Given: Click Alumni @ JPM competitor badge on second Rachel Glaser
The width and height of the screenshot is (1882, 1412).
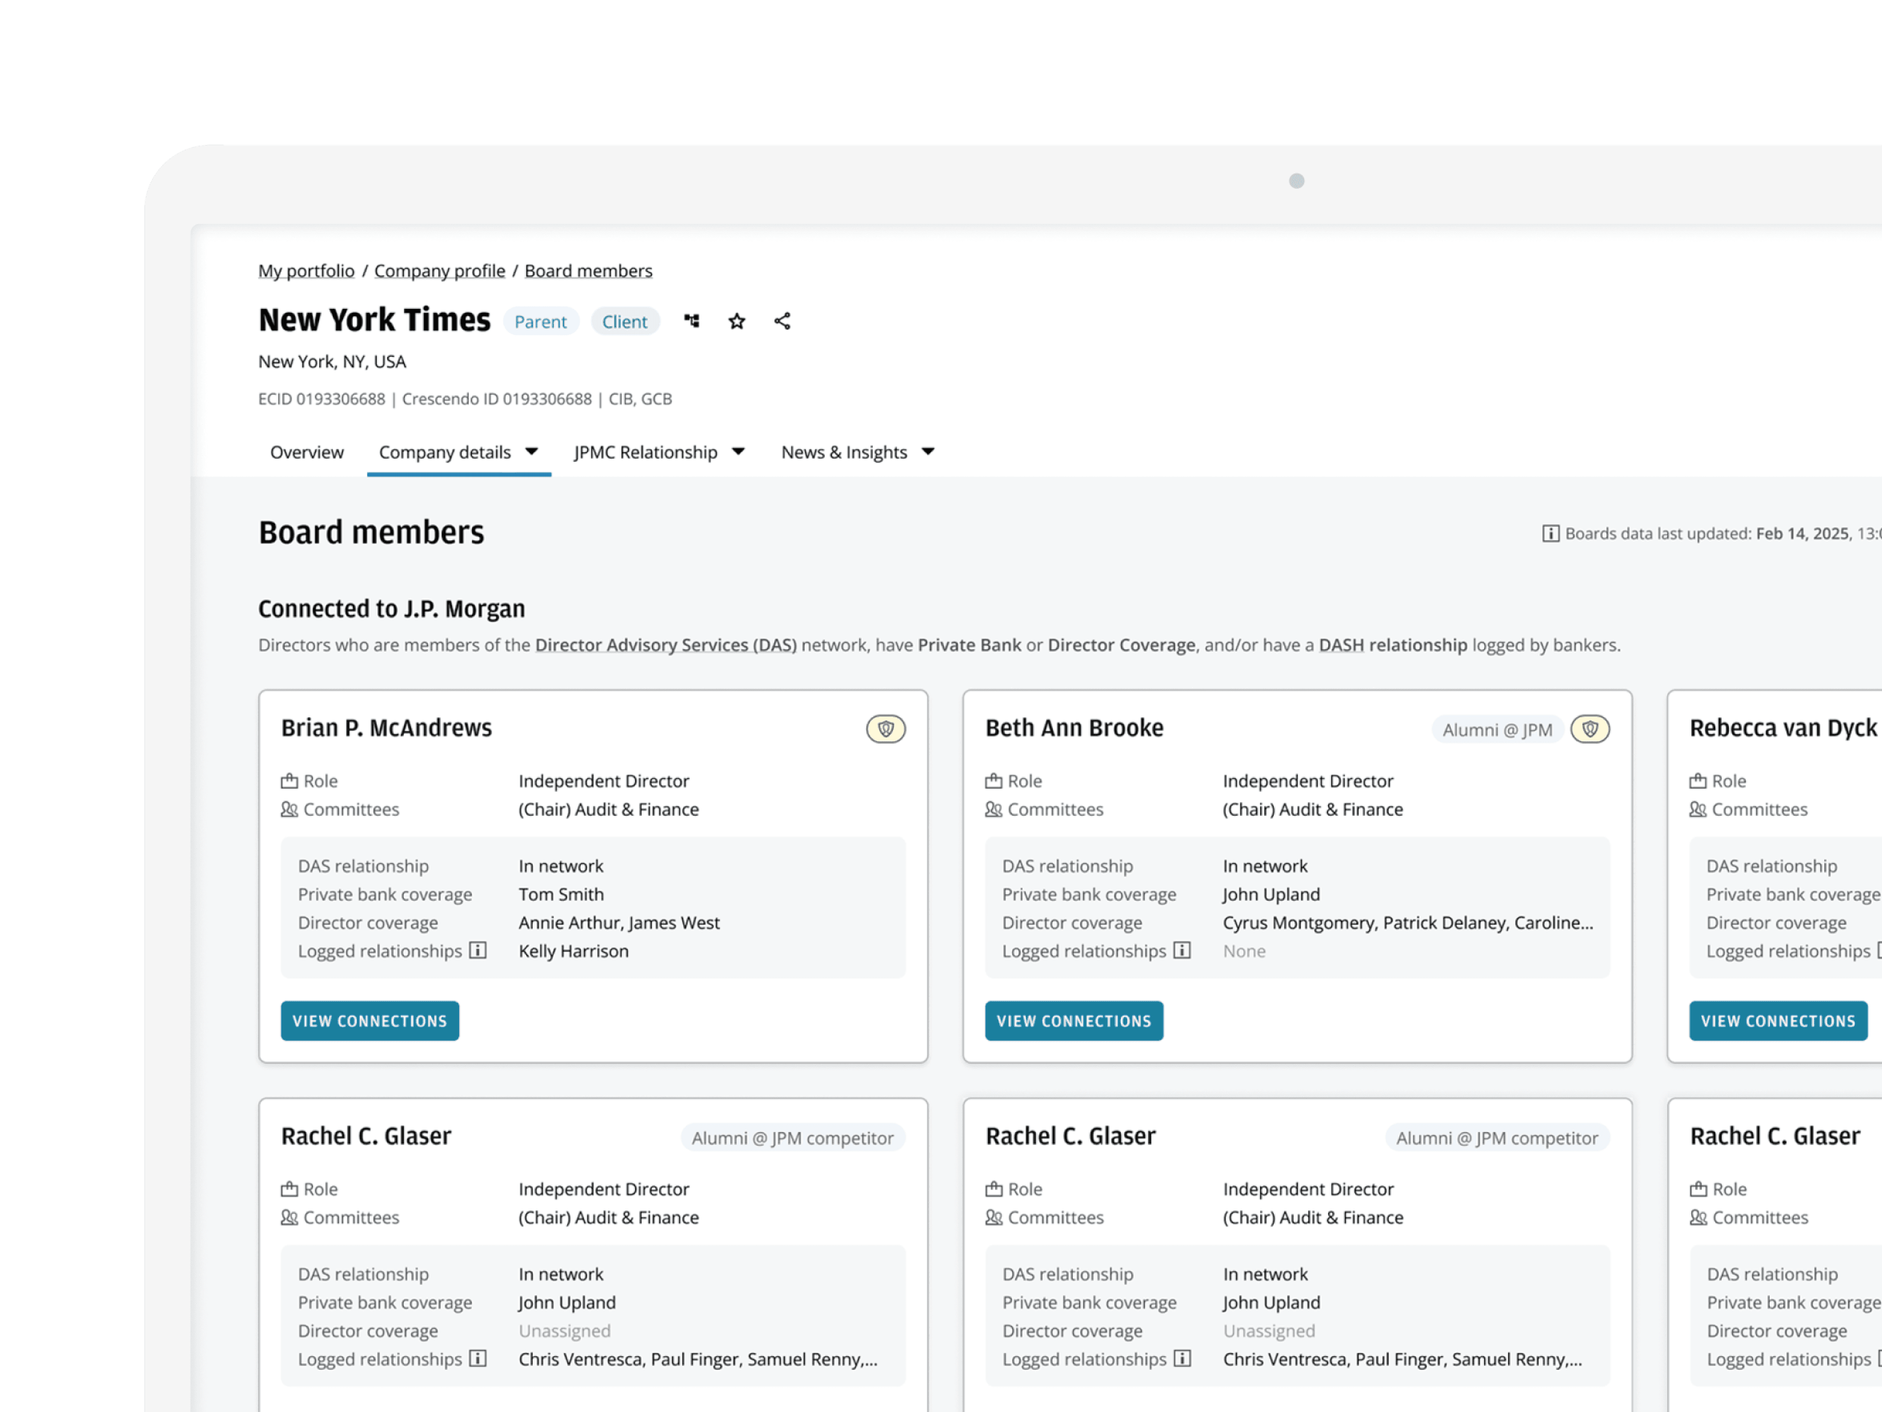Looking at the screenshot, I should (1497, 1138).
